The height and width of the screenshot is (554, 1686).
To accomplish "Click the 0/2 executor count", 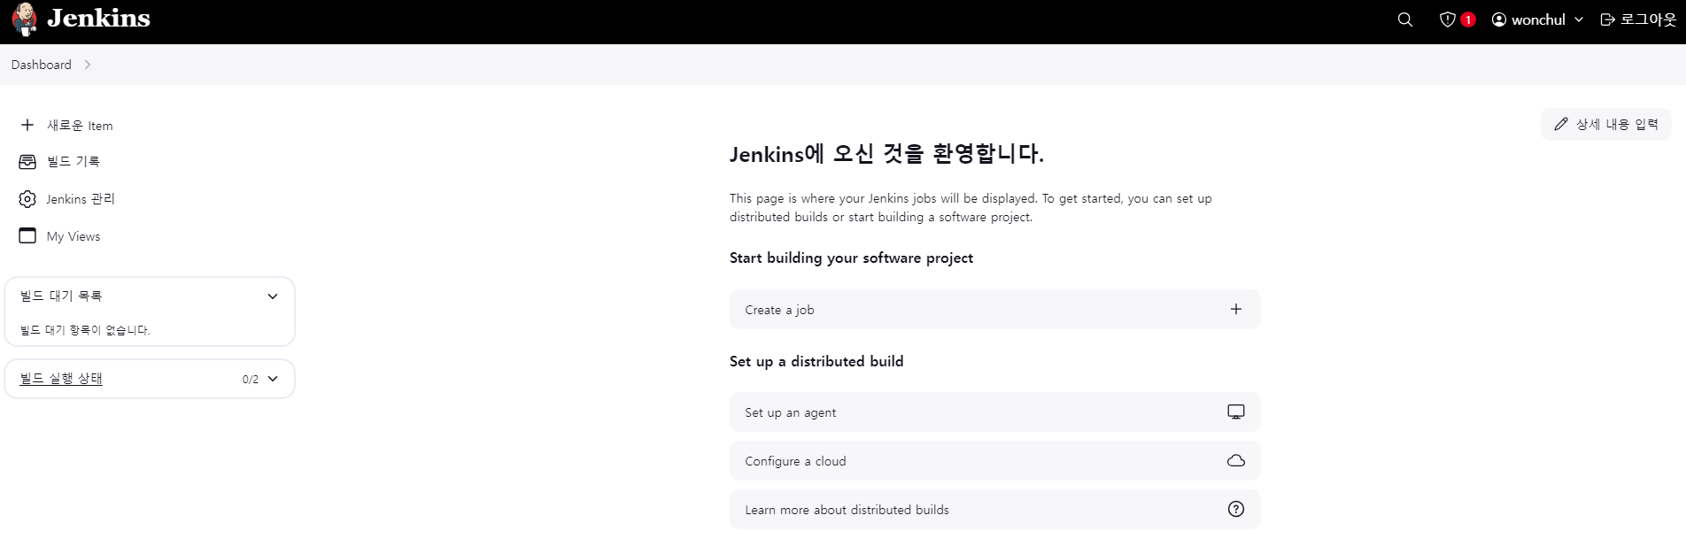I will [251, 380].
